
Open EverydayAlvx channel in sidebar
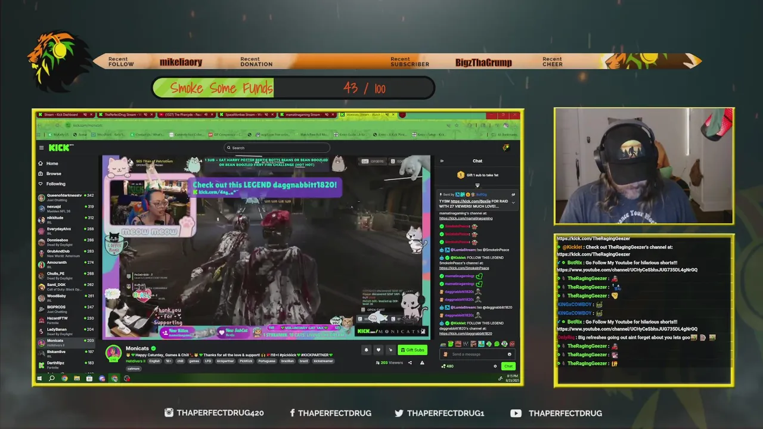[x=67, y=231]
